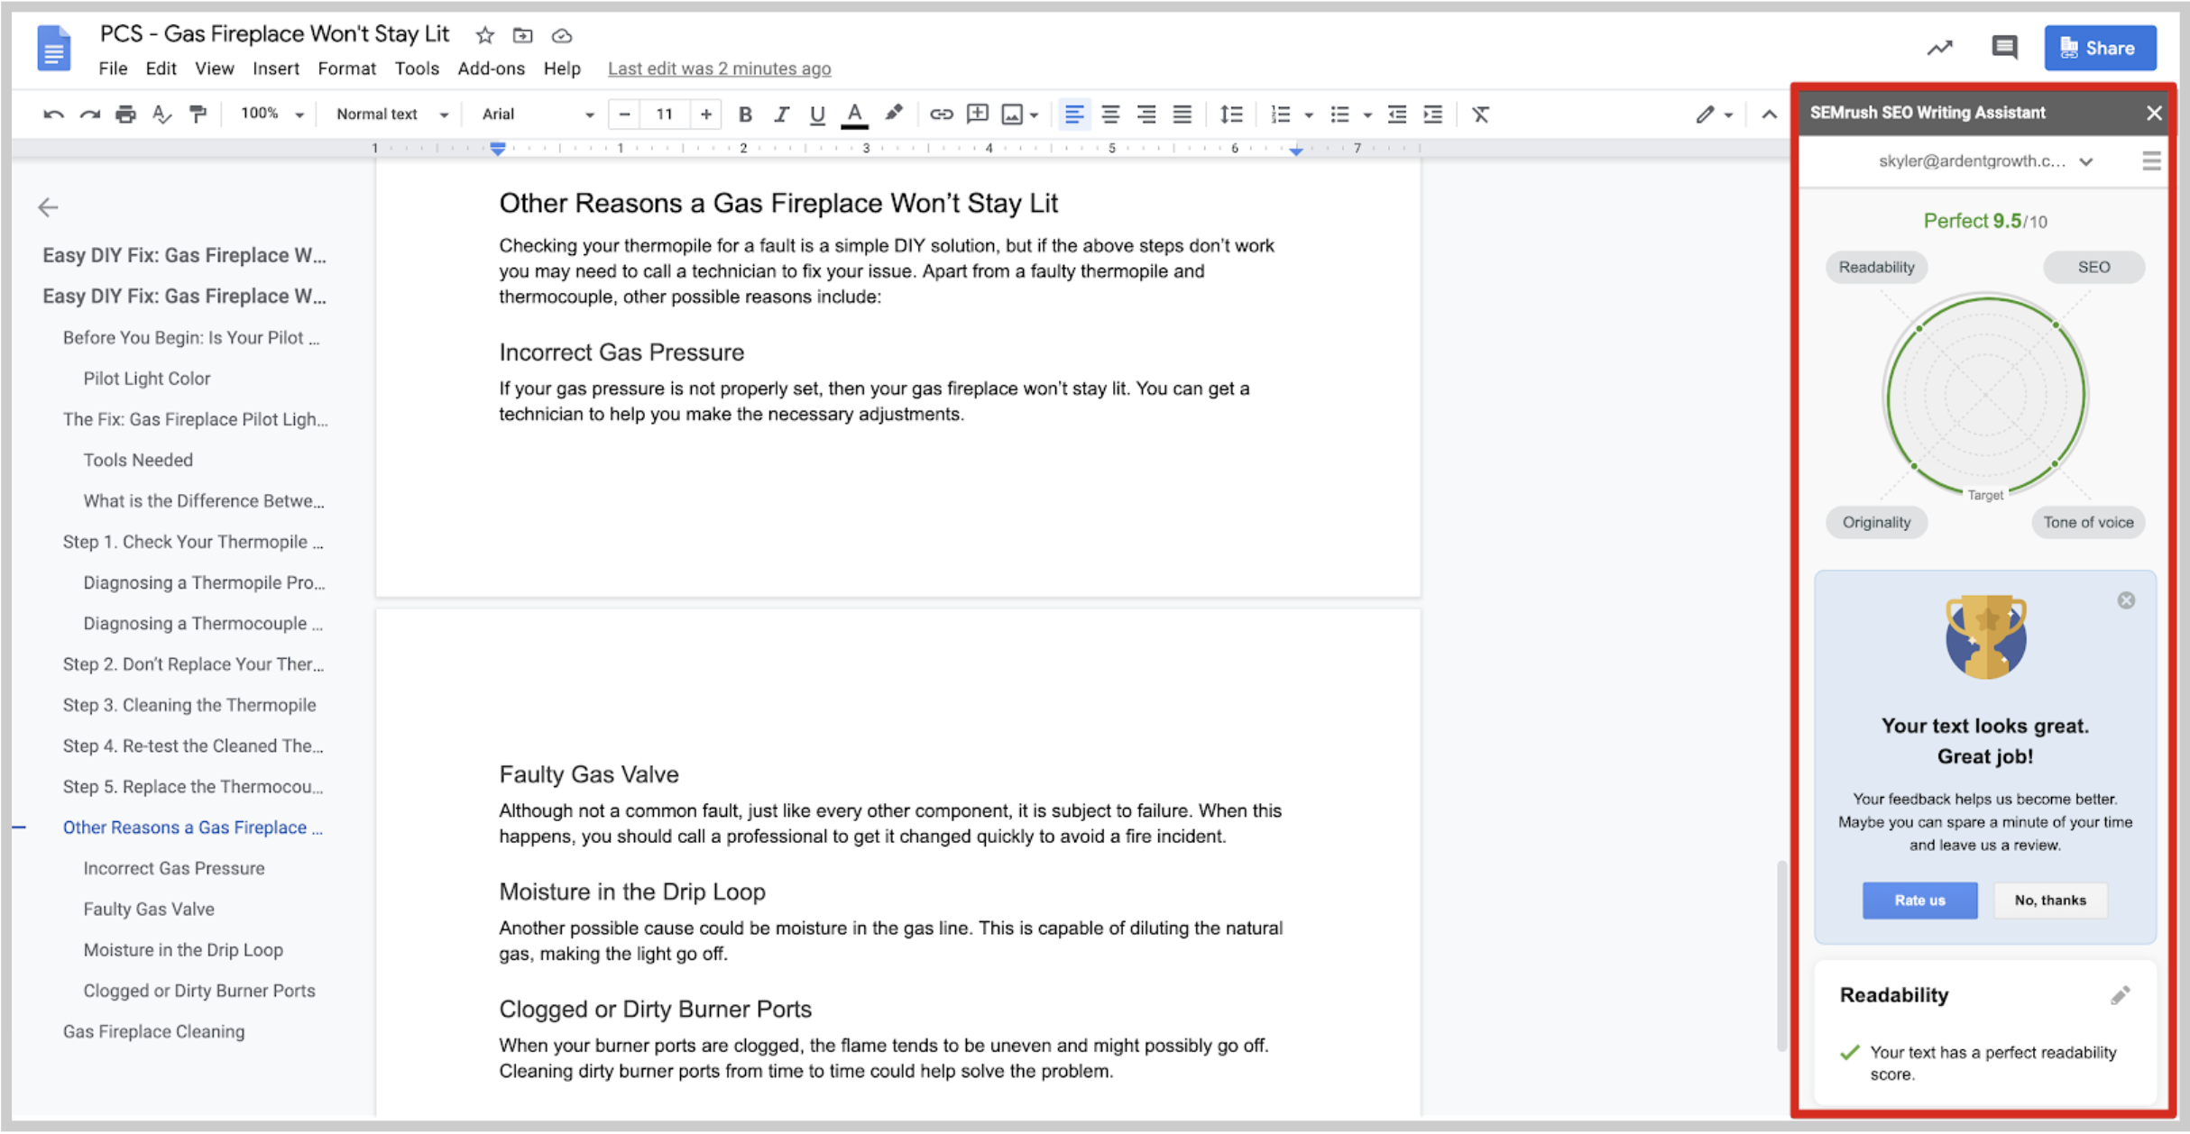Click the move to folder icon
Screen dimensions: 2190x1134
point(522,35)
